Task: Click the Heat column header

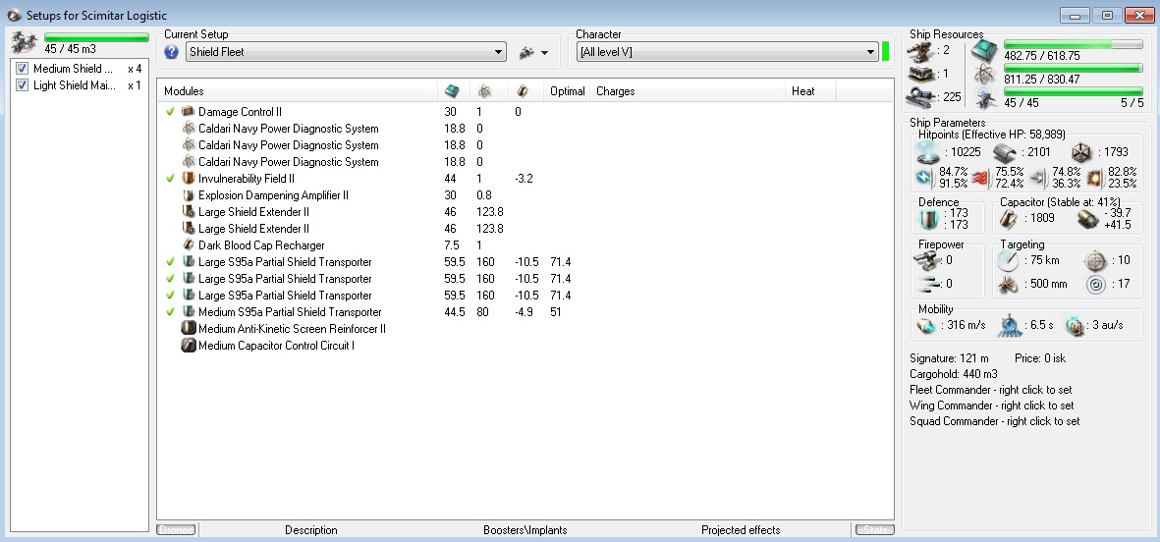Action: coord(810,91)
